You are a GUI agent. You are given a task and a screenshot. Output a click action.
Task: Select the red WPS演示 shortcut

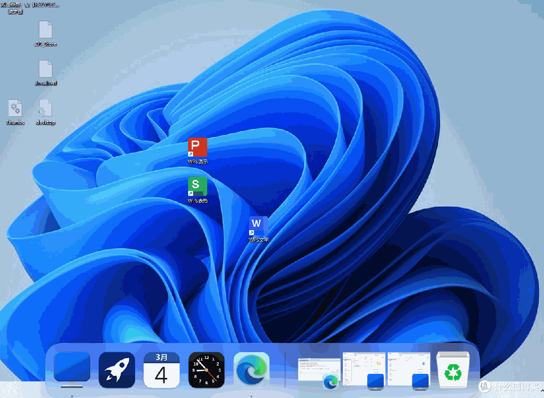click(x=198, y=147)
